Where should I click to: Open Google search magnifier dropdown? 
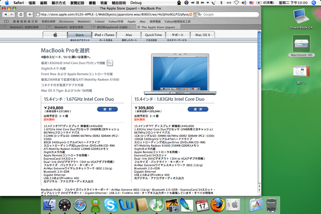pos(200,15)
